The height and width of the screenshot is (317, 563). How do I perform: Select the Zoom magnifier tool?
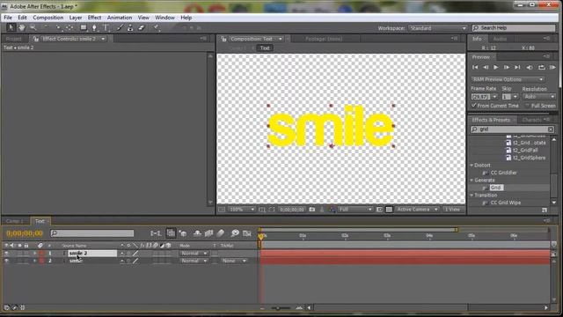point(33,27)
